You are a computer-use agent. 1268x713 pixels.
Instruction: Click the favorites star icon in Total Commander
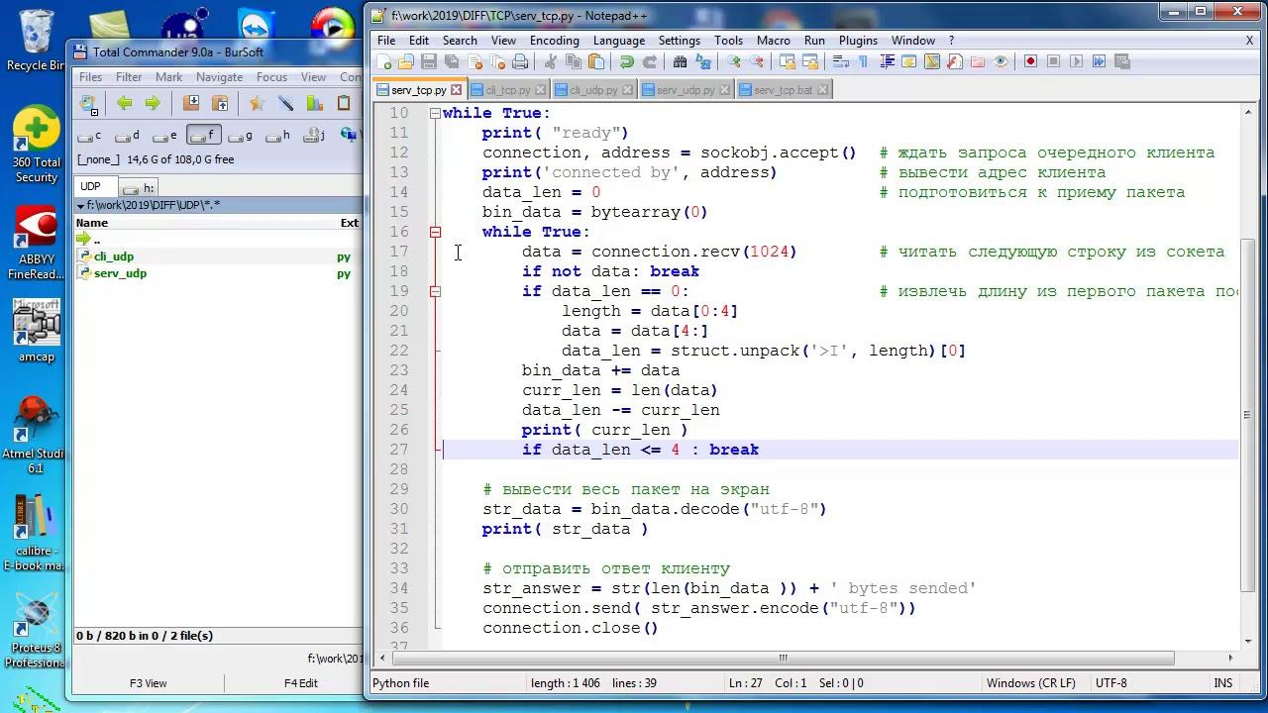[258, 103]
